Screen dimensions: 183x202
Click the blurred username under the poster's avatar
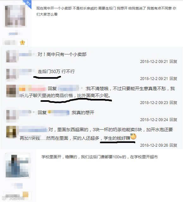14,34
